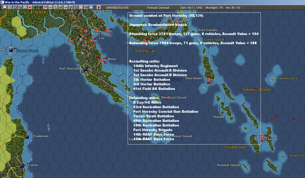Click 'D Coy/NG Rifles' defending unit
Screen dimensions: 305x178
pyautogui.click(x=147, y=103)
